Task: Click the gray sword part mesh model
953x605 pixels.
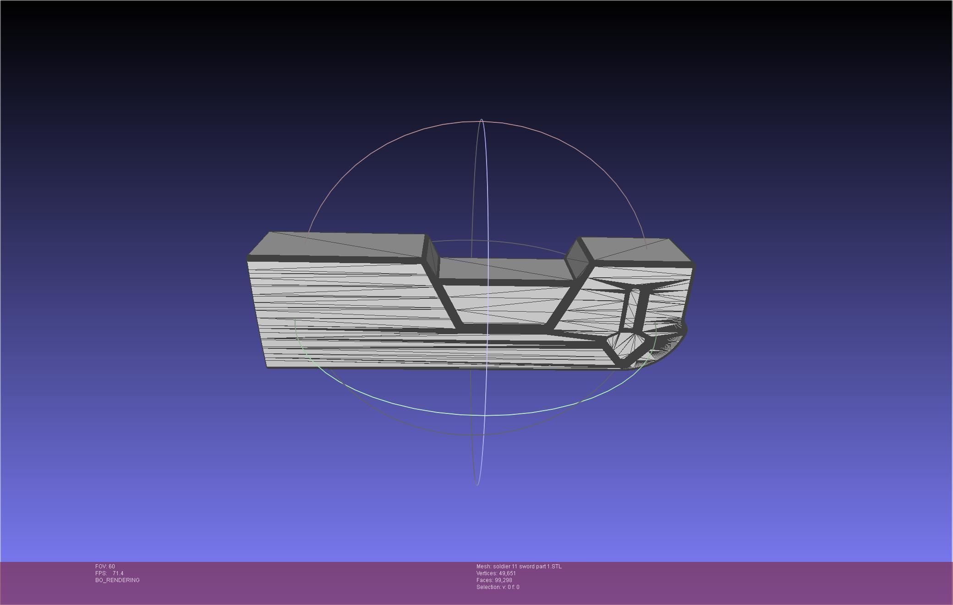Action: 471,301
